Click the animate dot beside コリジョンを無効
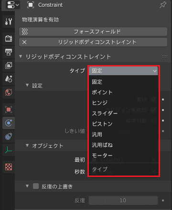This screenshot has width=172, height=210. click(163, 110)
